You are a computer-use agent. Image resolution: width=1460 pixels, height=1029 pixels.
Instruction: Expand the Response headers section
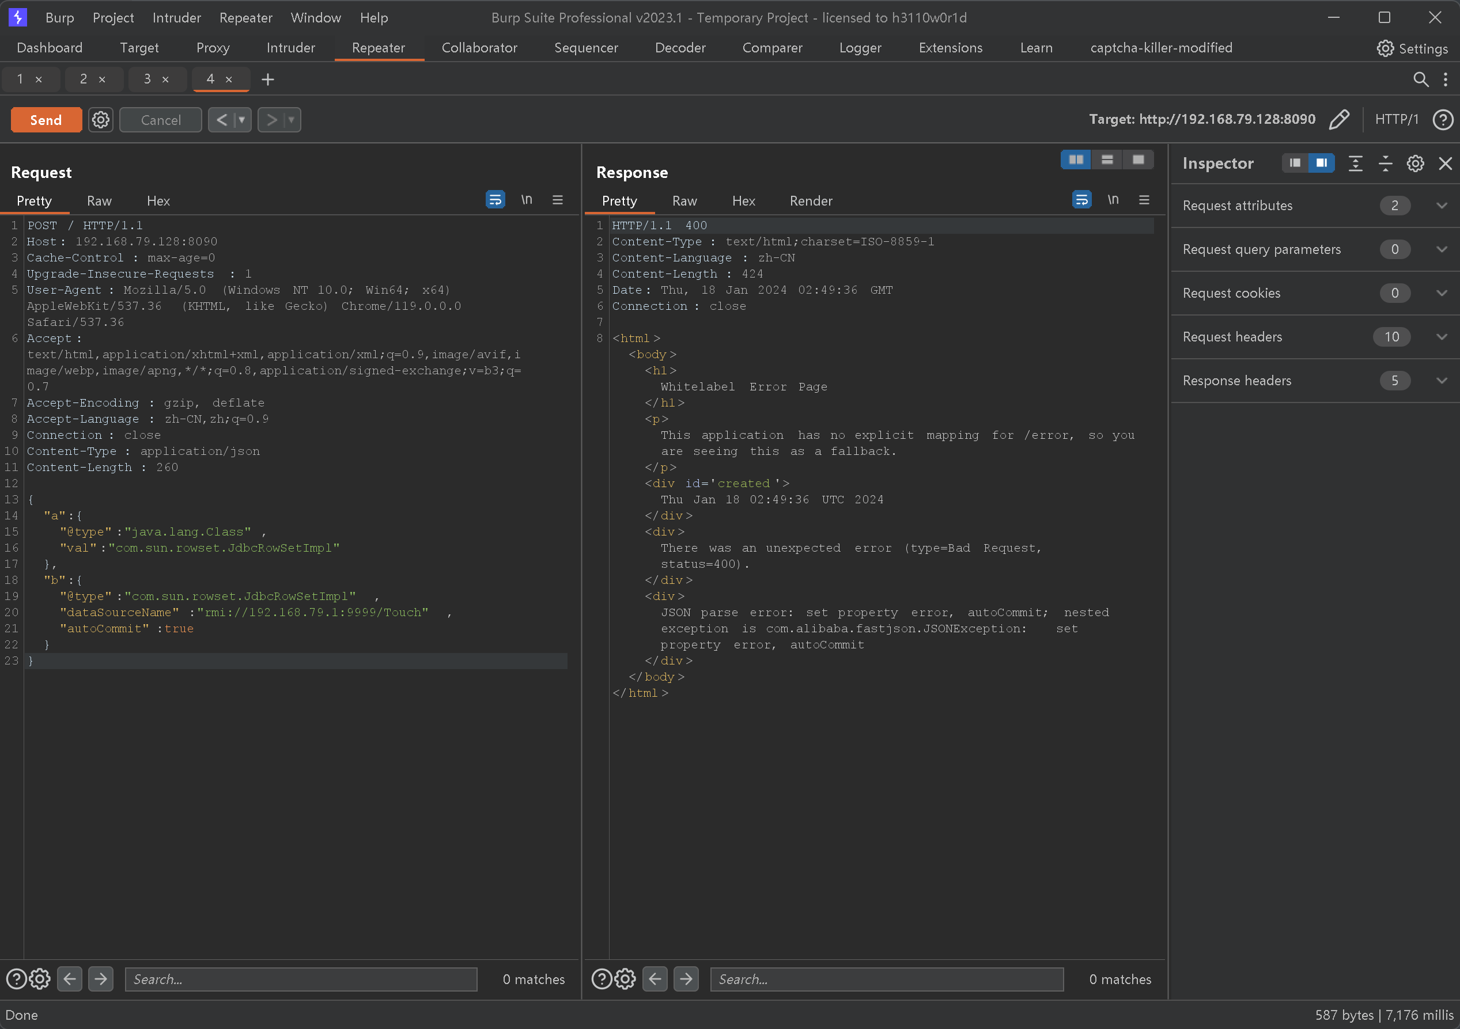(1441, 381)
